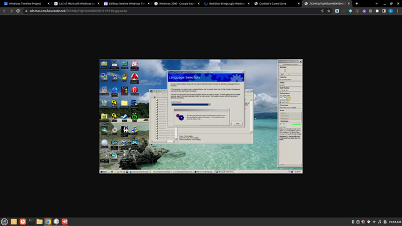
Task: Reload the current page
Action: (18, 11)
